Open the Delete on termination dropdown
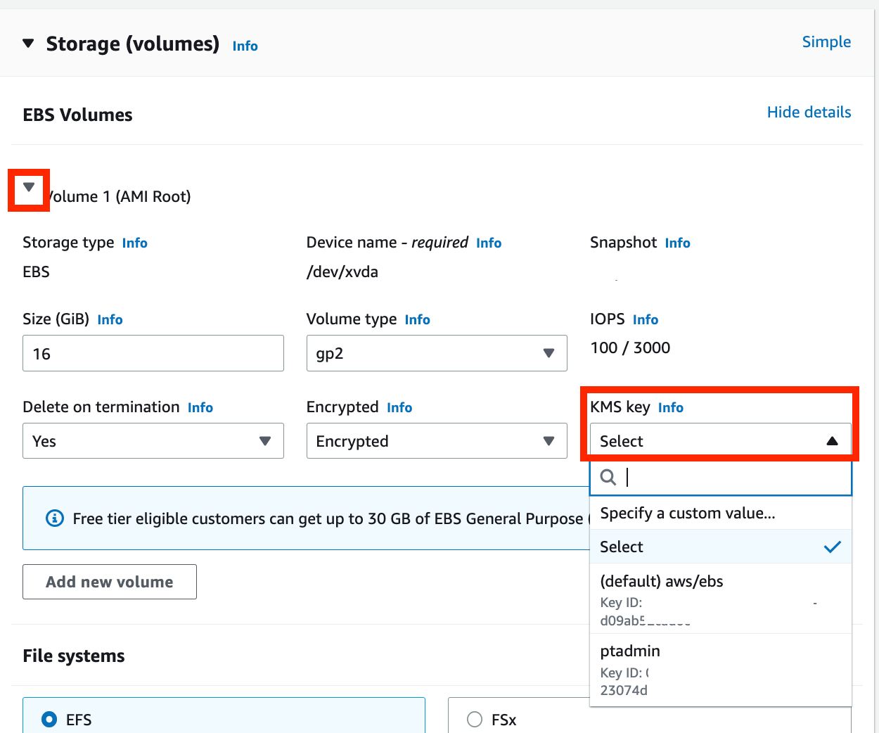 click(153, 441)
